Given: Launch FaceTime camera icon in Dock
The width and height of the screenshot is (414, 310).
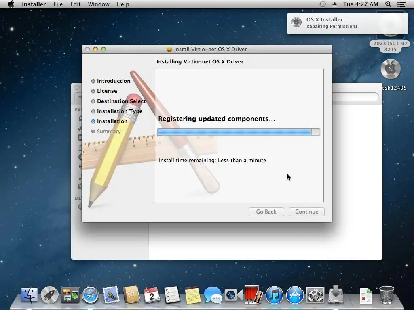Looking at the screenshot, I should pos(233,295).
